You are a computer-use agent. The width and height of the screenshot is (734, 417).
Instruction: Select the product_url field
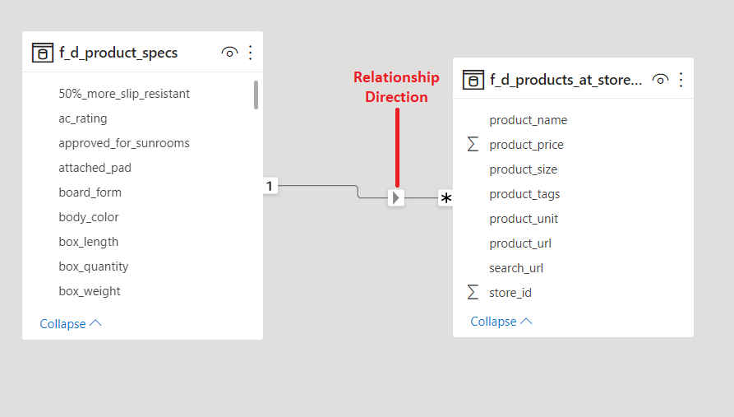(520, 243)
